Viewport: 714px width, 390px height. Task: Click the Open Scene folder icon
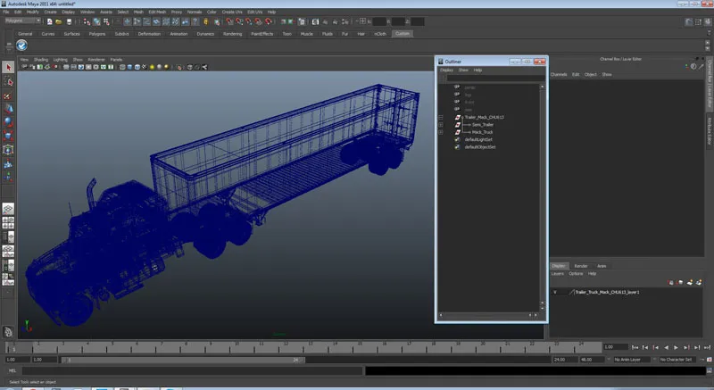coord(58,21)
